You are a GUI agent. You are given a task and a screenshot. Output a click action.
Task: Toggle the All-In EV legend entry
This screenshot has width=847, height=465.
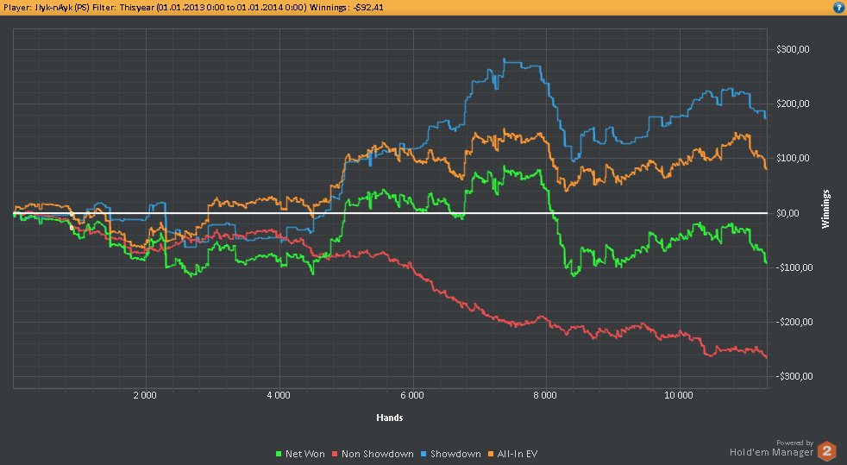(513, 454)
